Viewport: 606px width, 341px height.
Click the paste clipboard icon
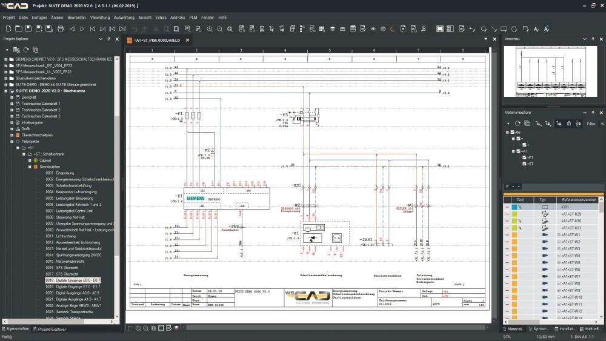point(176,28)
